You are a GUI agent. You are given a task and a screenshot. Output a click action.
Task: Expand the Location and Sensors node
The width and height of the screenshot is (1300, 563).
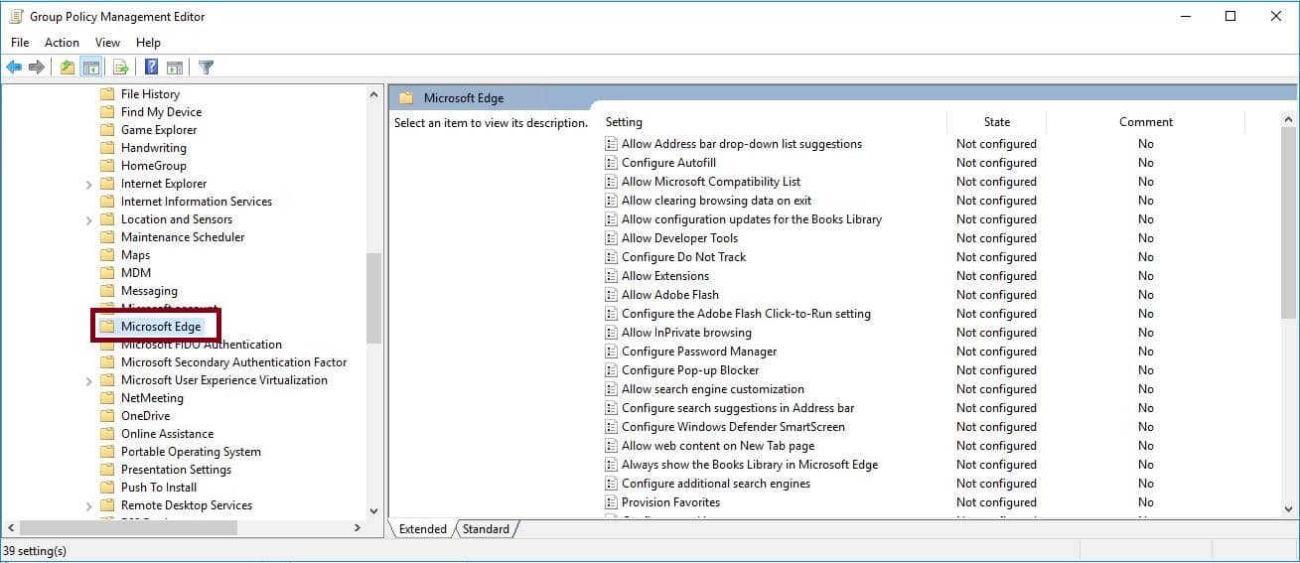(x=88, y=220)
